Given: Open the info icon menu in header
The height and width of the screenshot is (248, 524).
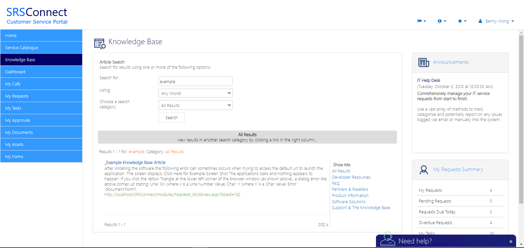Looking at the screenshot, I should click(x=441, y=21).
